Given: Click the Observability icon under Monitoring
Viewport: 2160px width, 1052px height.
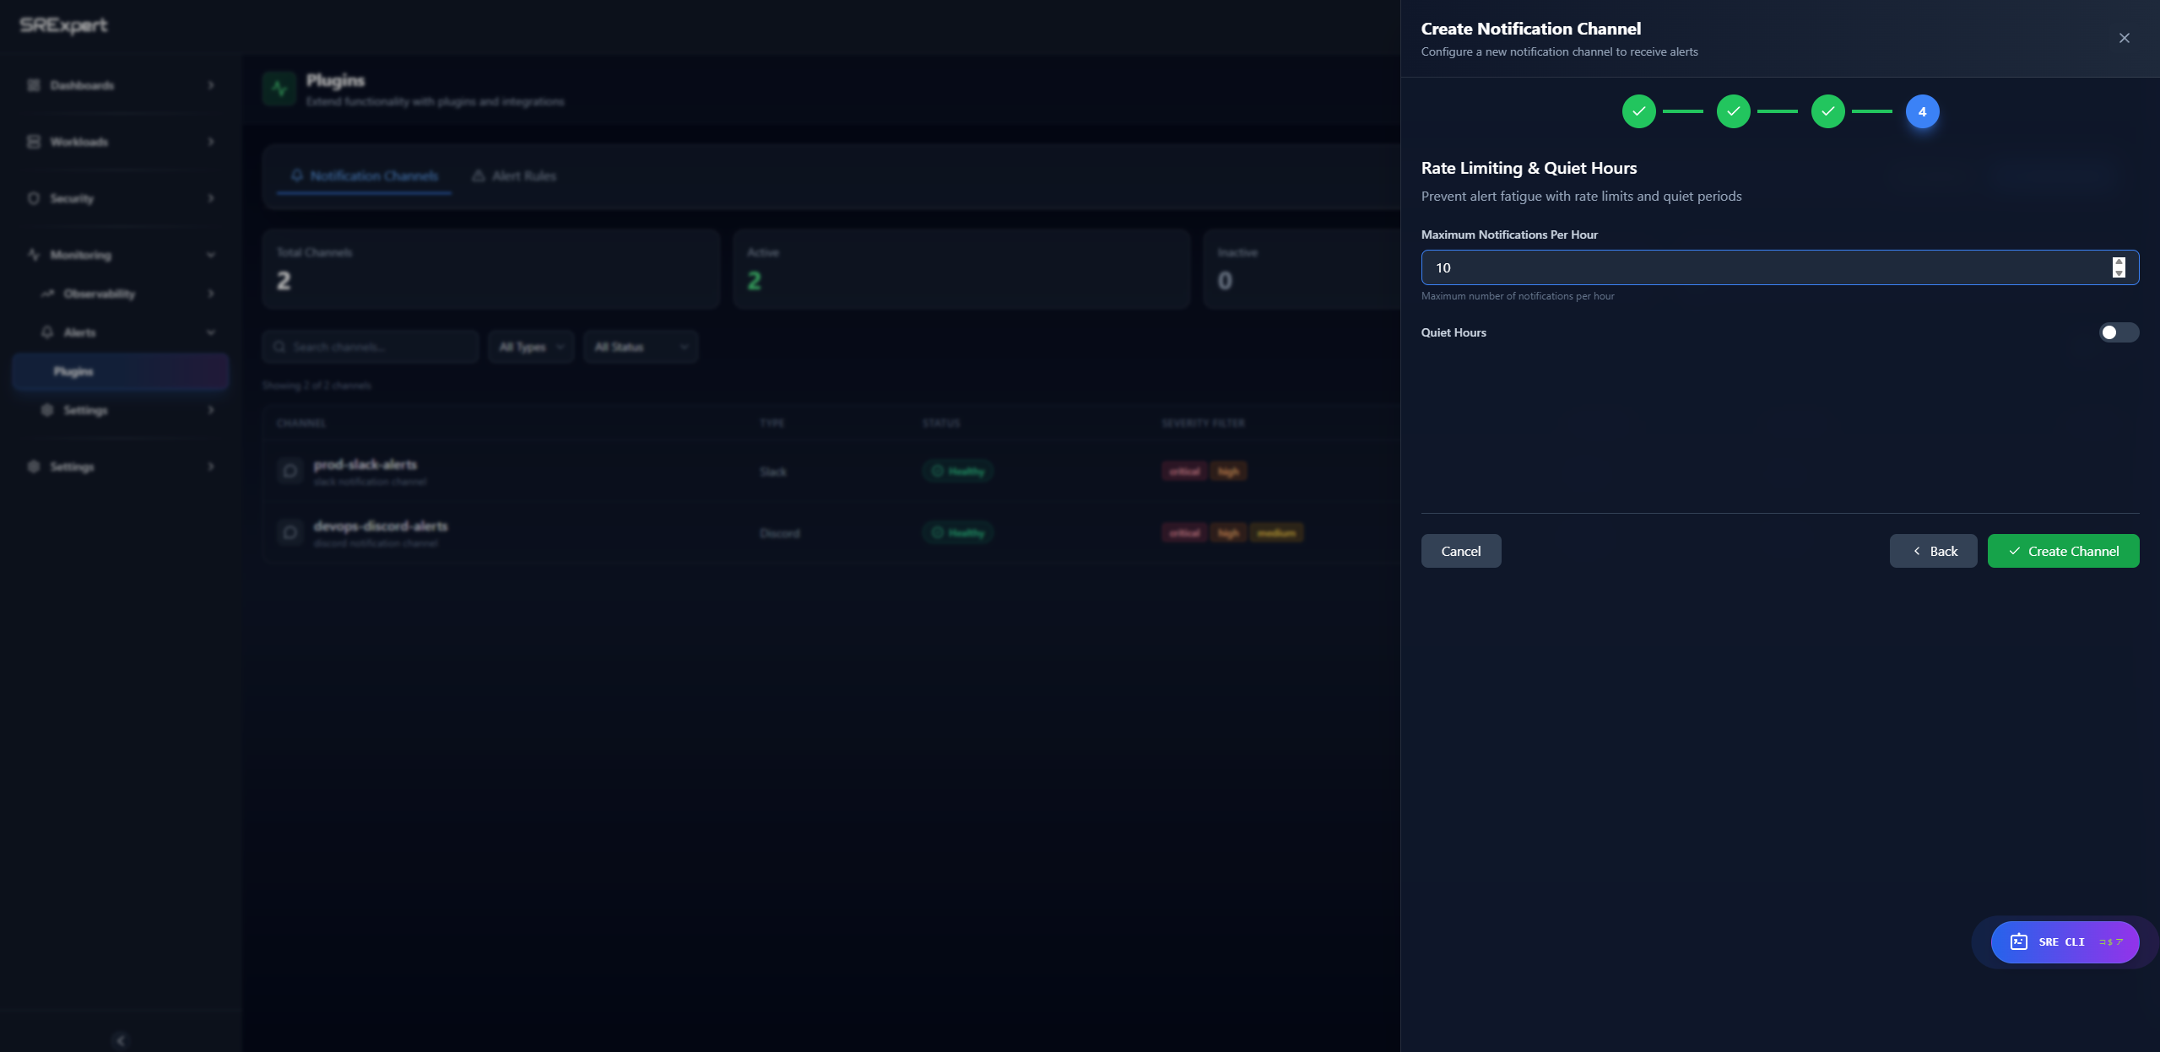Looking at the screenshot, I should (48, 294).
